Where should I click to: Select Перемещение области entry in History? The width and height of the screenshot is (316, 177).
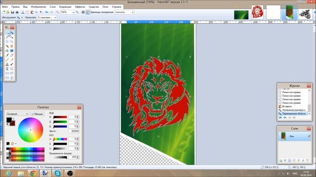tap(293, 114)
